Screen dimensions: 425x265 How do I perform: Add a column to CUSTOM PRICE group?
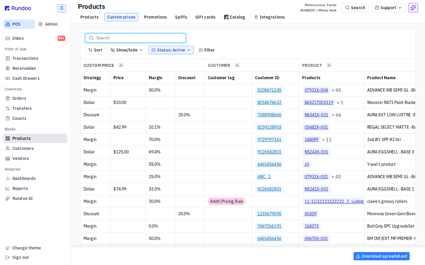(x=121, y=65)
